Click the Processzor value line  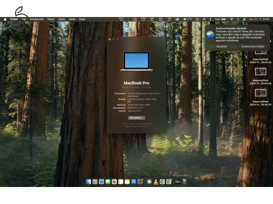coord(144,95)
